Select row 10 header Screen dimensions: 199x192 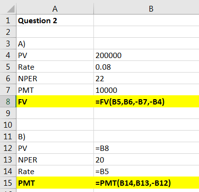[8, 125]
